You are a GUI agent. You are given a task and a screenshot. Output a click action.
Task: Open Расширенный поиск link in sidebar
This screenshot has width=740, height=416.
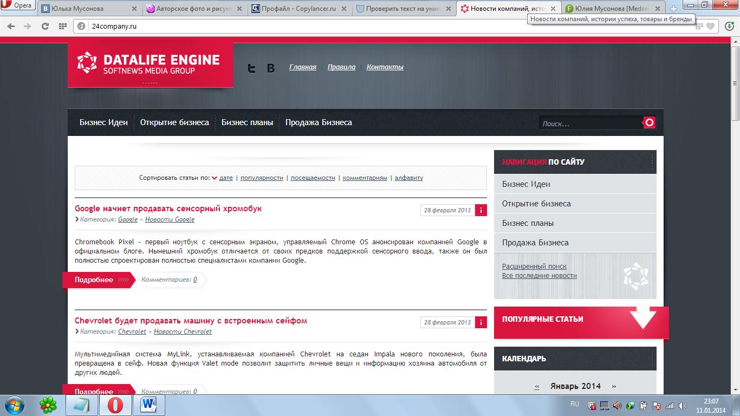click(x=534, y=266)
